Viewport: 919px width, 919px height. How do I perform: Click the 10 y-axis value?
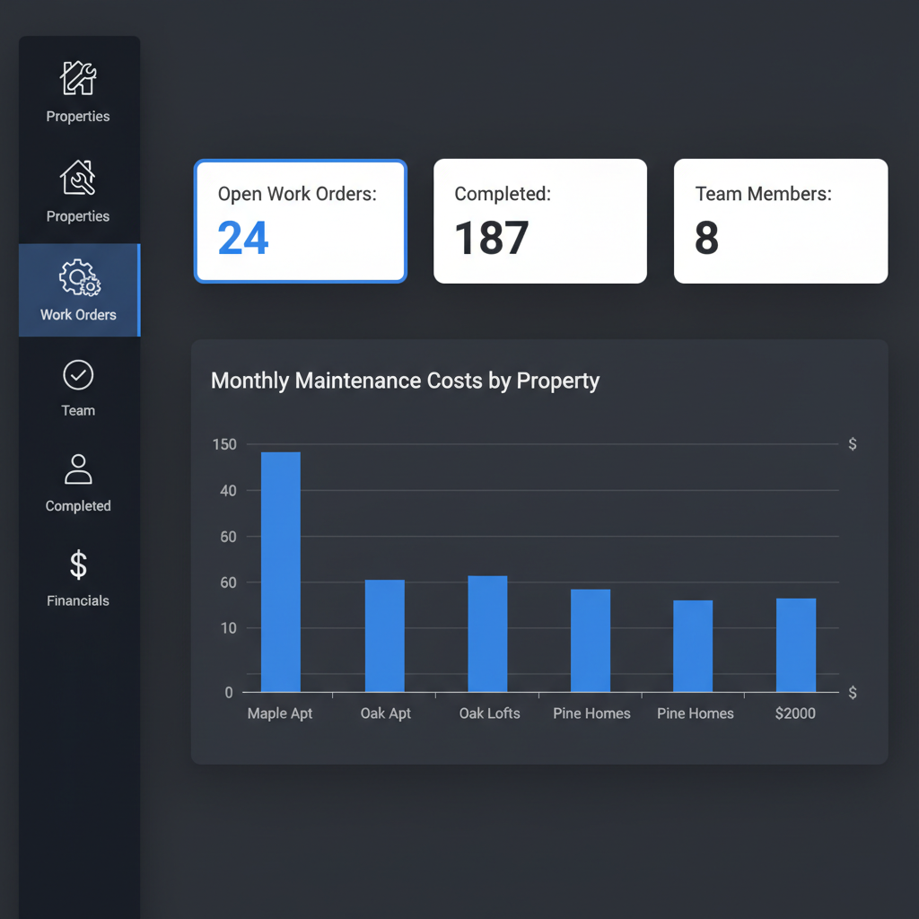click(x=228, y=628)
